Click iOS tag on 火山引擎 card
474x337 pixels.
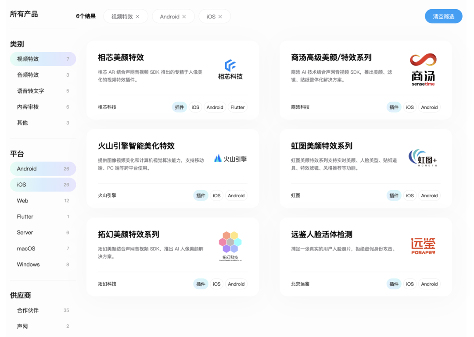point(217,196)
